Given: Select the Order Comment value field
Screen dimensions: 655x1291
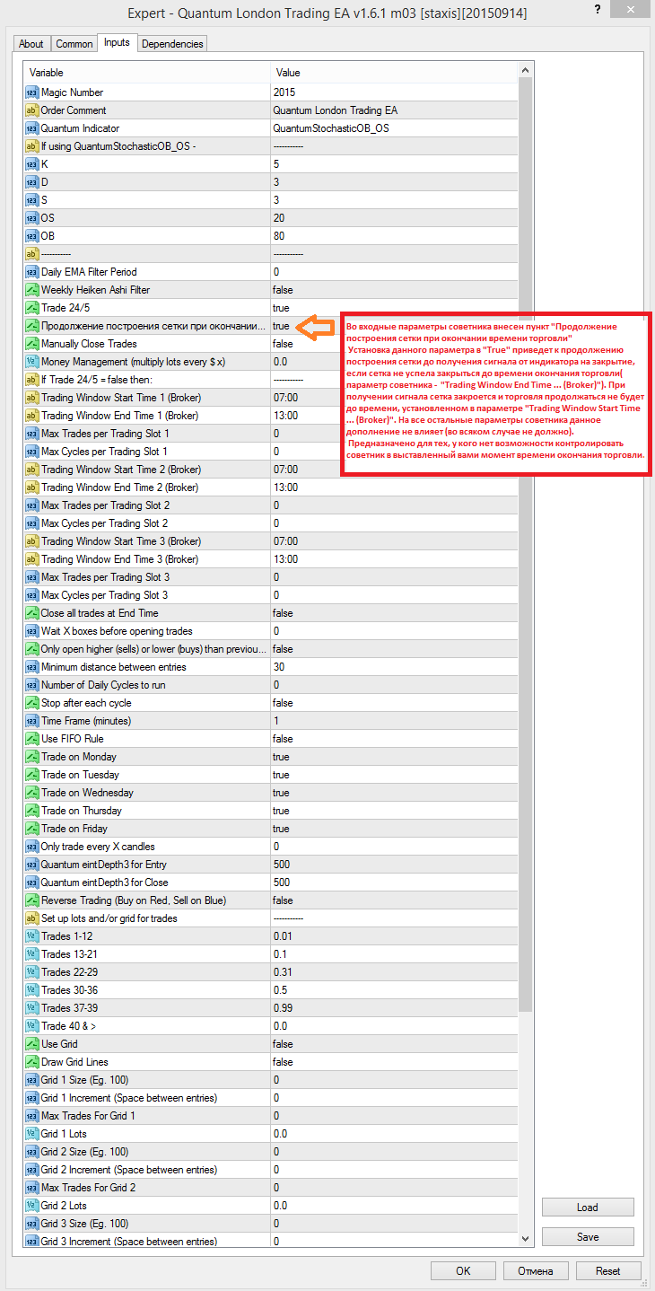Looking at the screenshot, I should [x=395, y=110].
